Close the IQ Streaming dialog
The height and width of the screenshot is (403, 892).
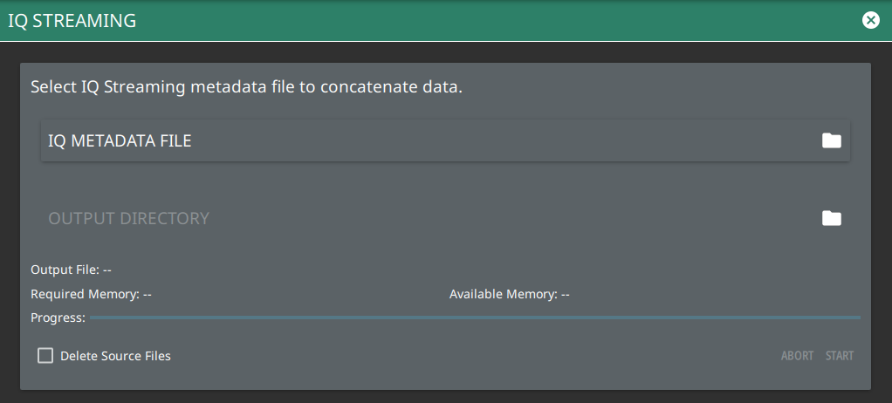870,20
